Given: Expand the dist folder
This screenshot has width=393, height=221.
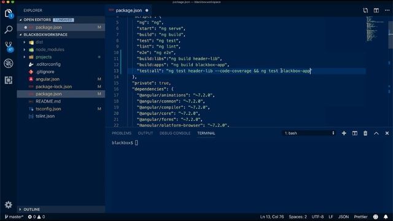Looking at the screenshot, I should [x=25, y=42].
